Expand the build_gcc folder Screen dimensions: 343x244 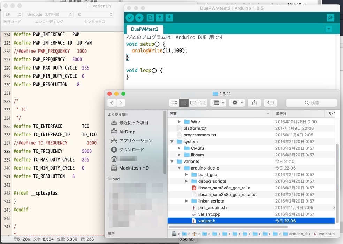point(186,174)
